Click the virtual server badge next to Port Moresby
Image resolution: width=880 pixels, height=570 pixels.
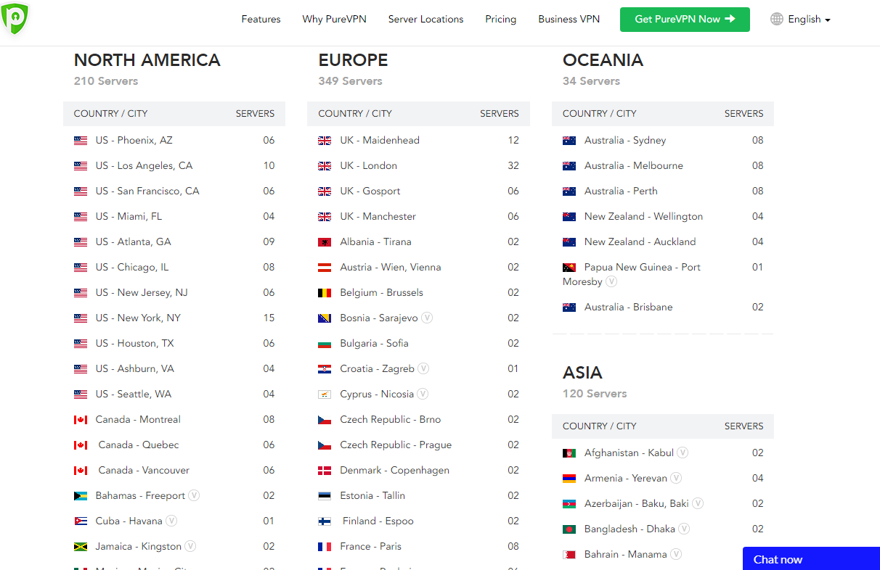click(611, 281)
